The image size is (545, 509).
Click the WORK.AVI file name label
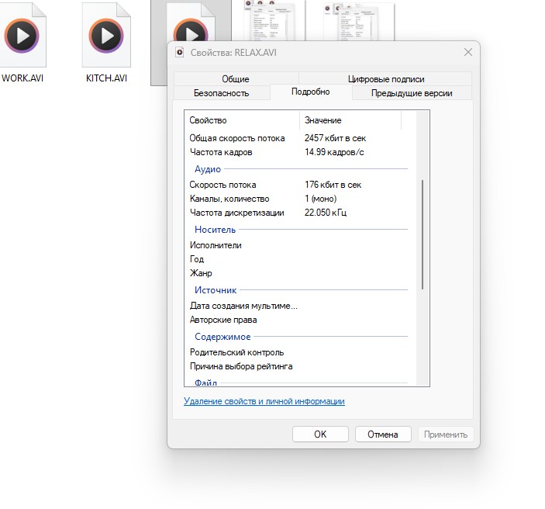[22, 78]
